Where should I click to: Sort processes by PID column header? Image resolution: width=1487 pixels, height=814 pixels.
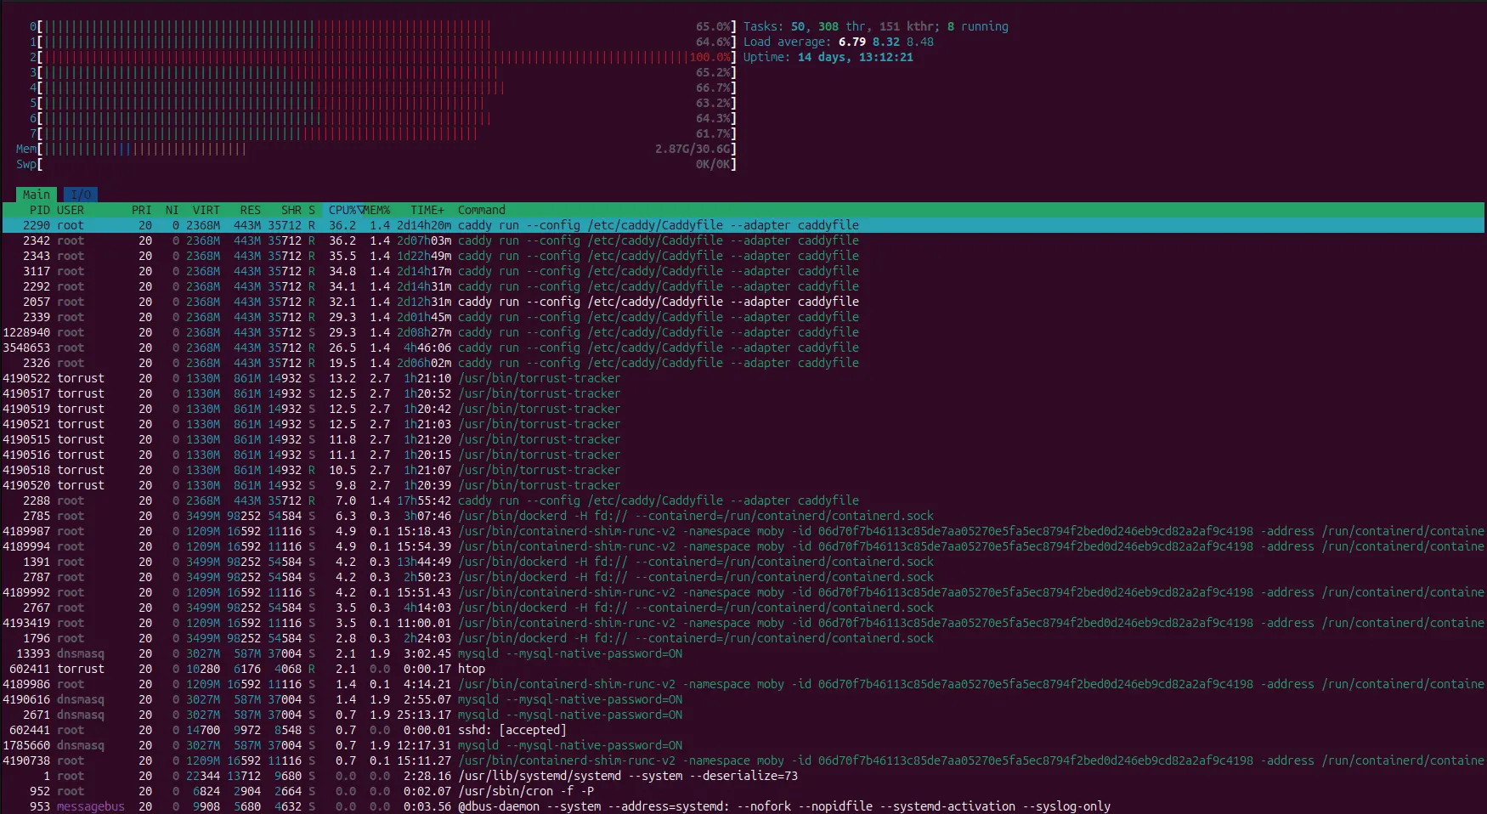pyautogui.click(x=40, y=210)
